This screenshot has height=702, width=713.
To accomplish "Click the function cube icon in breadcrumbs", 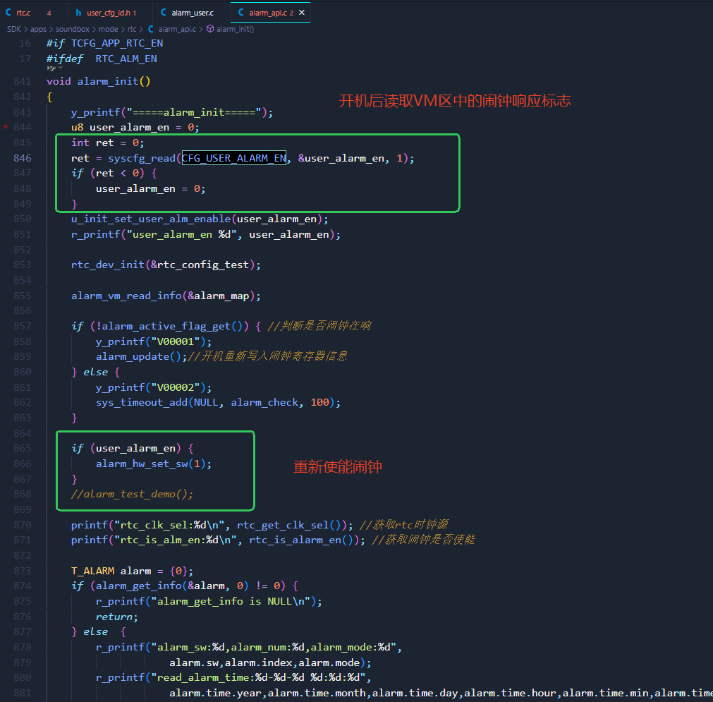I will tap(210, 29).
